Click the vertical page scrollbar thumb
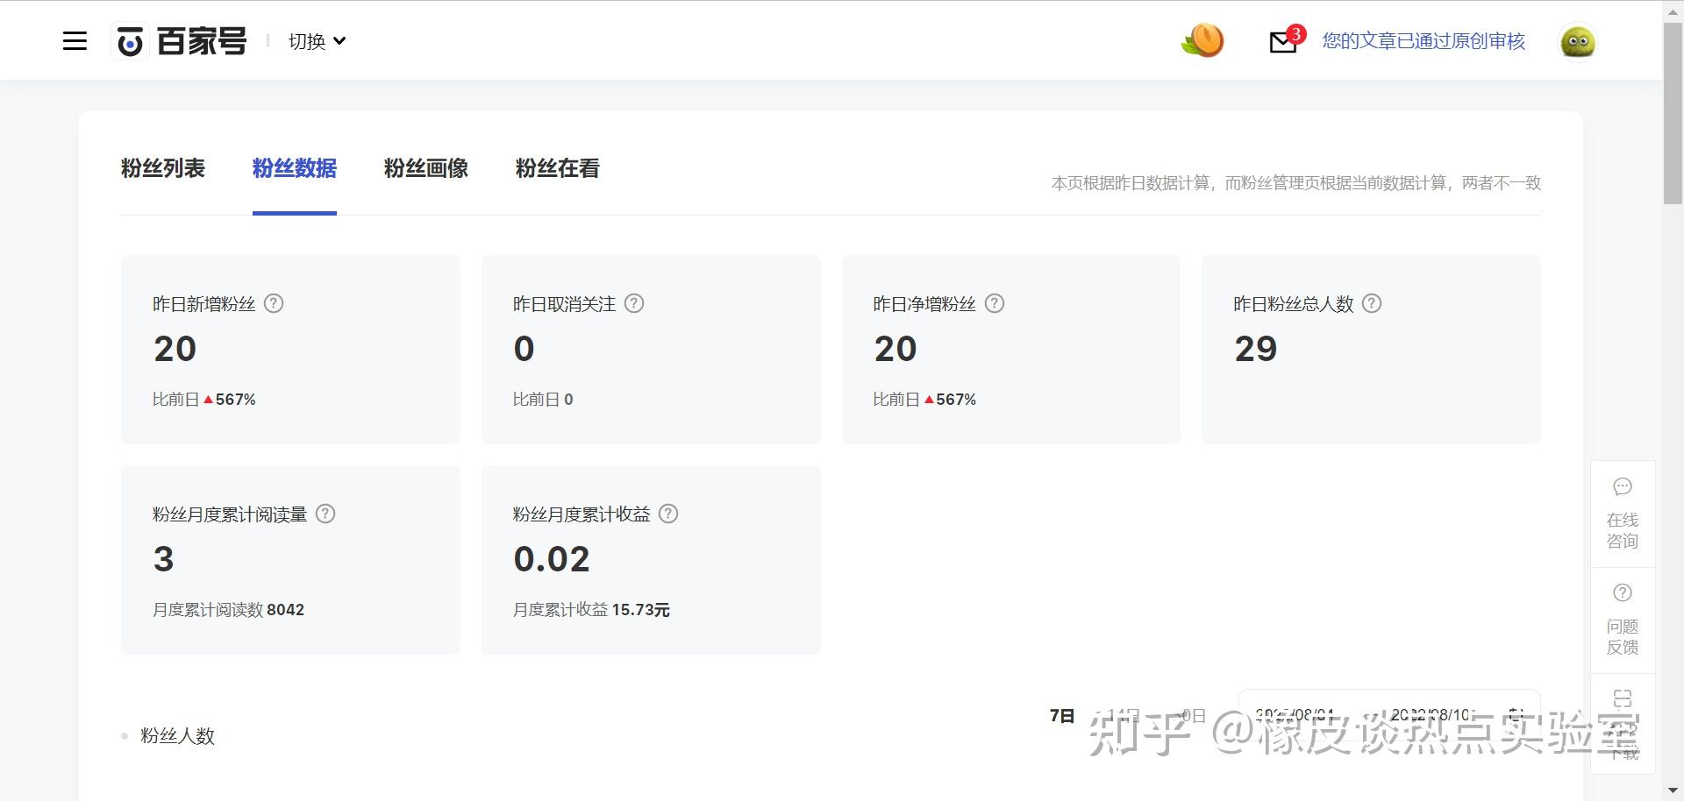Screen dimensions: 1684x801 click(x=1673, y=114)
